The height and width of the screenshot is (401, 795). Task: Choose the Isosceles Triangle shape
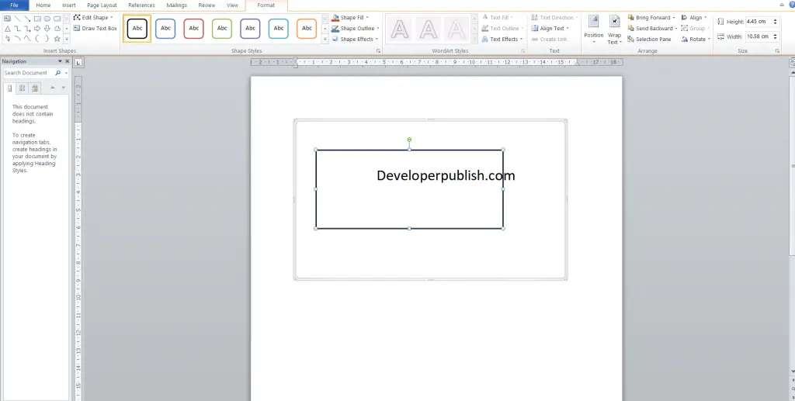[7, 29]
